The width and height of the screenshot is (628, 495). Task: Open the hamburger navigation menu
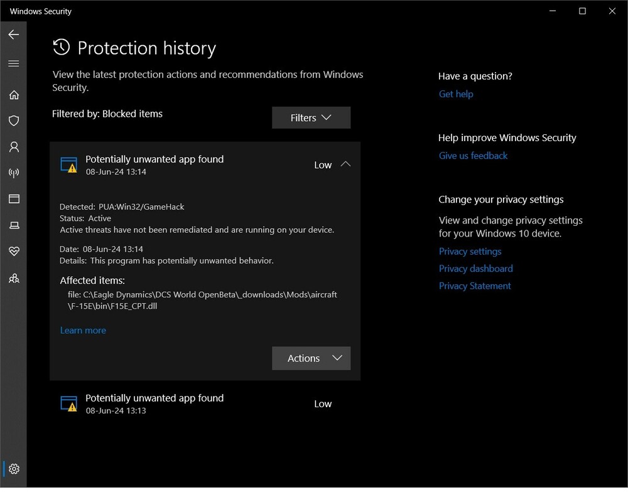(x=14, y=63)
